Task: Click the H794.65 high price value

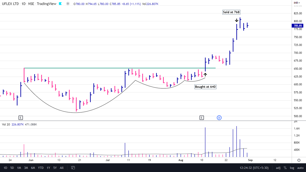Action: click(92, 4)
